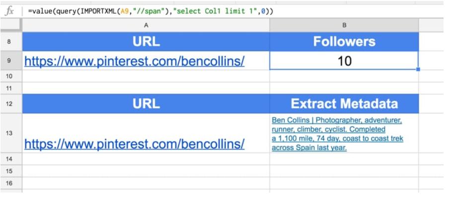
Task: Select the URL header cell in row 12
Action: (146, 103)
